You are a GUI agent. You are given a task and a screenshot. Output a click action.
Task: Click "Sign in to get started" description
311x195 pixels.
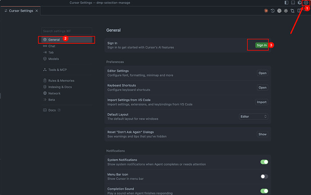click(141, 47)
